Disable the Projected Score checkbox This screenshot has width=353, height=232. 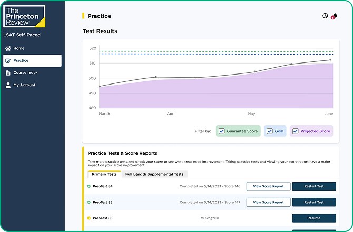tap(295, 131)
